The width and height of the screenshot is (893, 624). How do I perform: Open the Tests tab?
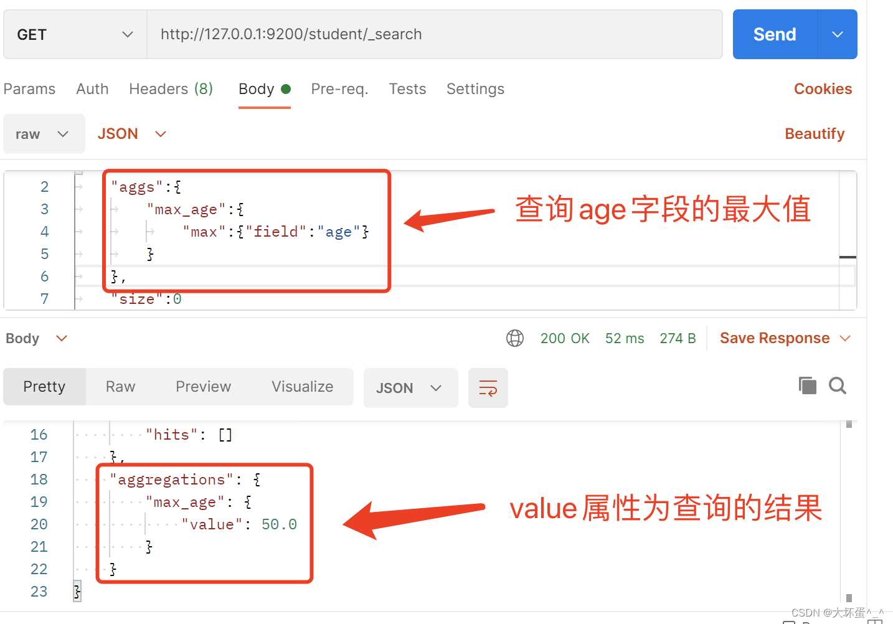407,89
